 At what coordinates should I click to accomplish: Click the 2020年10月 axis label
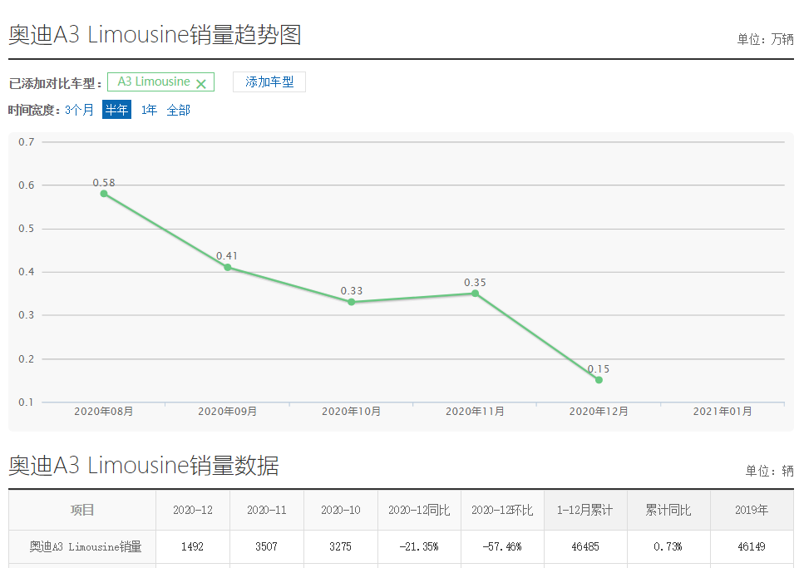(x=352, y=412)
